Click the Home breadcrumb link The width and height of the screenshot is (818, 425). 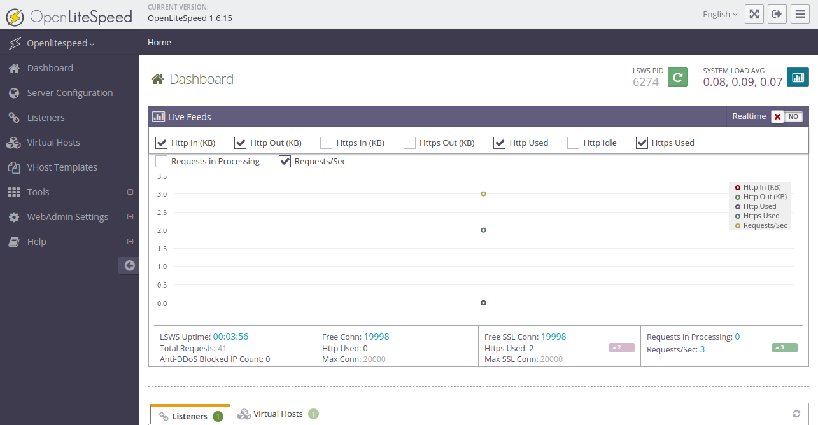(x=159, y=43)
